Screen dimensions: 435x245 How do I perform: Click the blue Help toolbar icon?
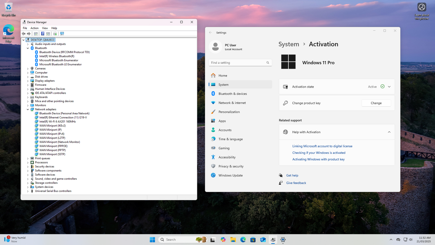pos(43,34)
